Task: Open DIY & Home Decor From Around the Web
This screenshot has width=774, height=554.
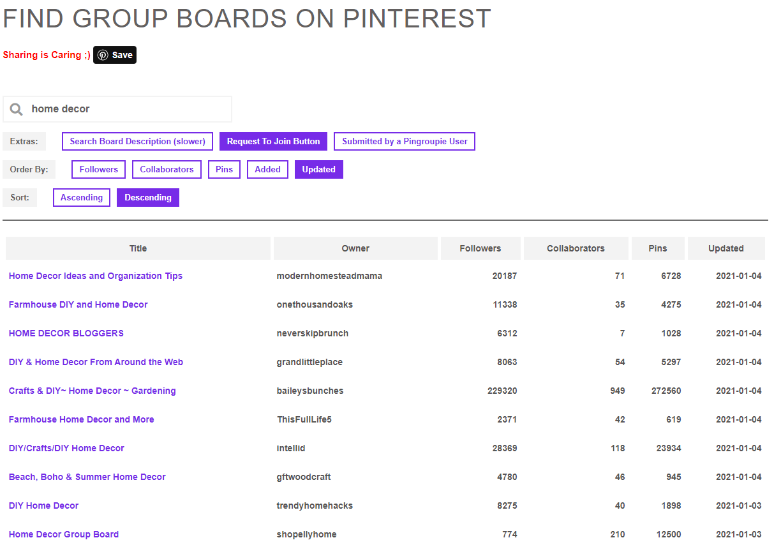Action: (x=96, y=363)
